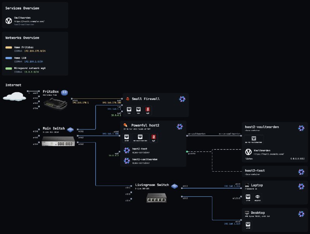Click the Wireguard network green legend swatch

pos(9,69)
